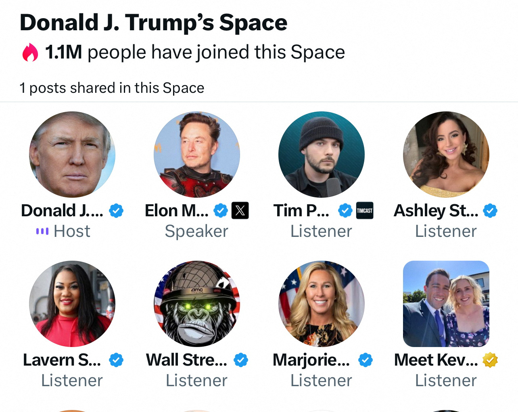Click the "Donald J. Trump's Space" title
This screenshot has height=412, width=518.
[x=153, y=23]
